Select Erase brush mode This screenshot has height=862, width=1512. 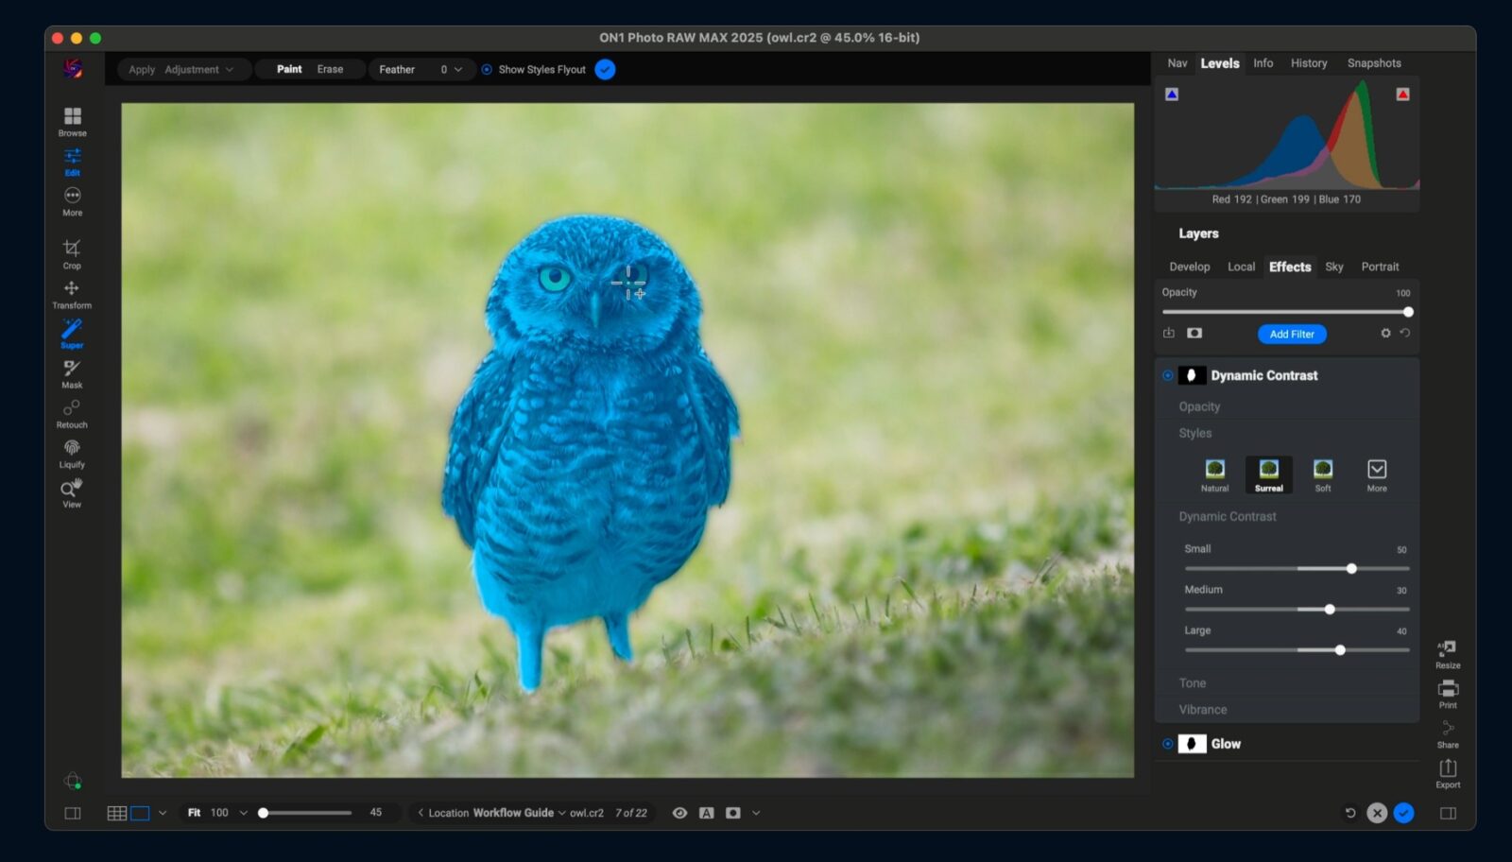(x=330, y=70)
